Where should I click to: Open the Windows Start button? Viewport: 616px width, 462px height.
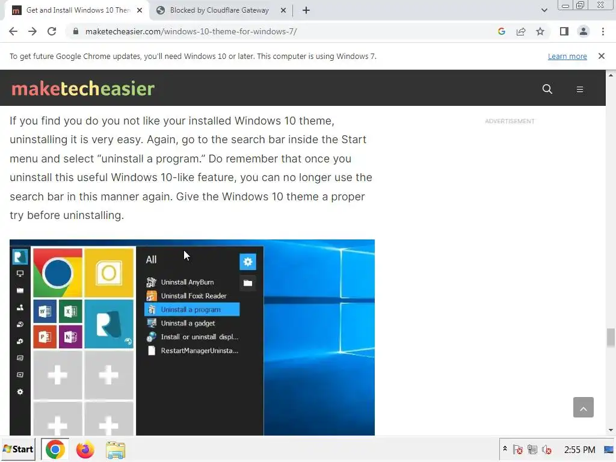pos(18,449)
